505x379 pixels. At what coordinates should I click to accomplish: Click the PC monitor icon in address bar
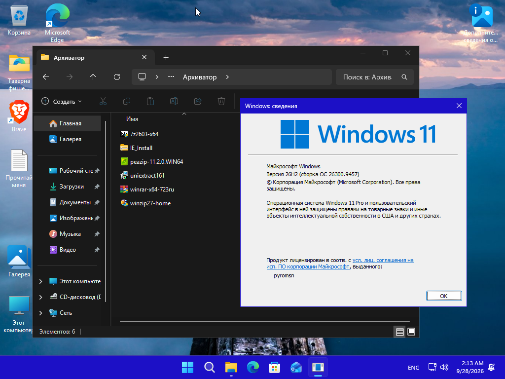142,76
